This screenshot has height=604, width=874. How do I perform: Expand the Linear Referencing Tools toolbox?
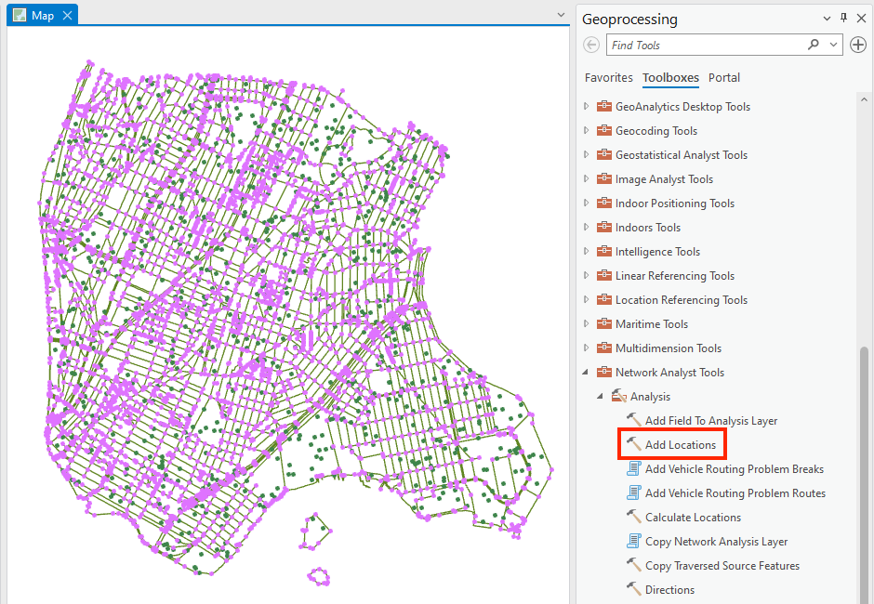pos(586,275)
